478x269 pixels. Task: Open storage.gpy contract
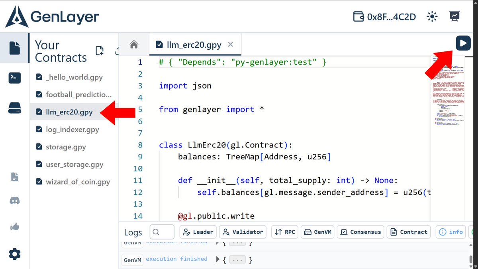(x=74, y=147)
